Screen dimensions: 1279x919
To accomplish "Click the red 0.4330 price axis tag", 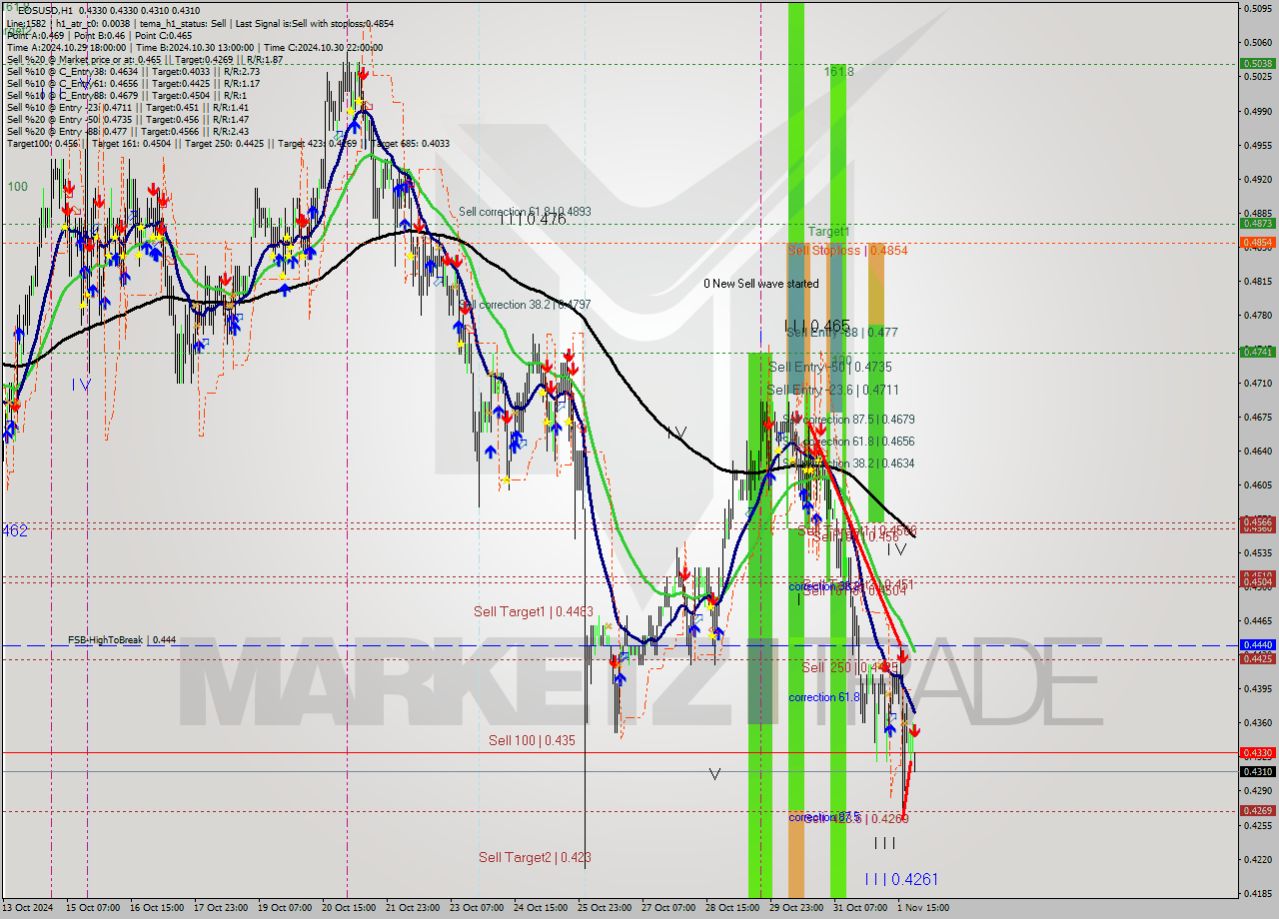I will (x=1256, y=752).
